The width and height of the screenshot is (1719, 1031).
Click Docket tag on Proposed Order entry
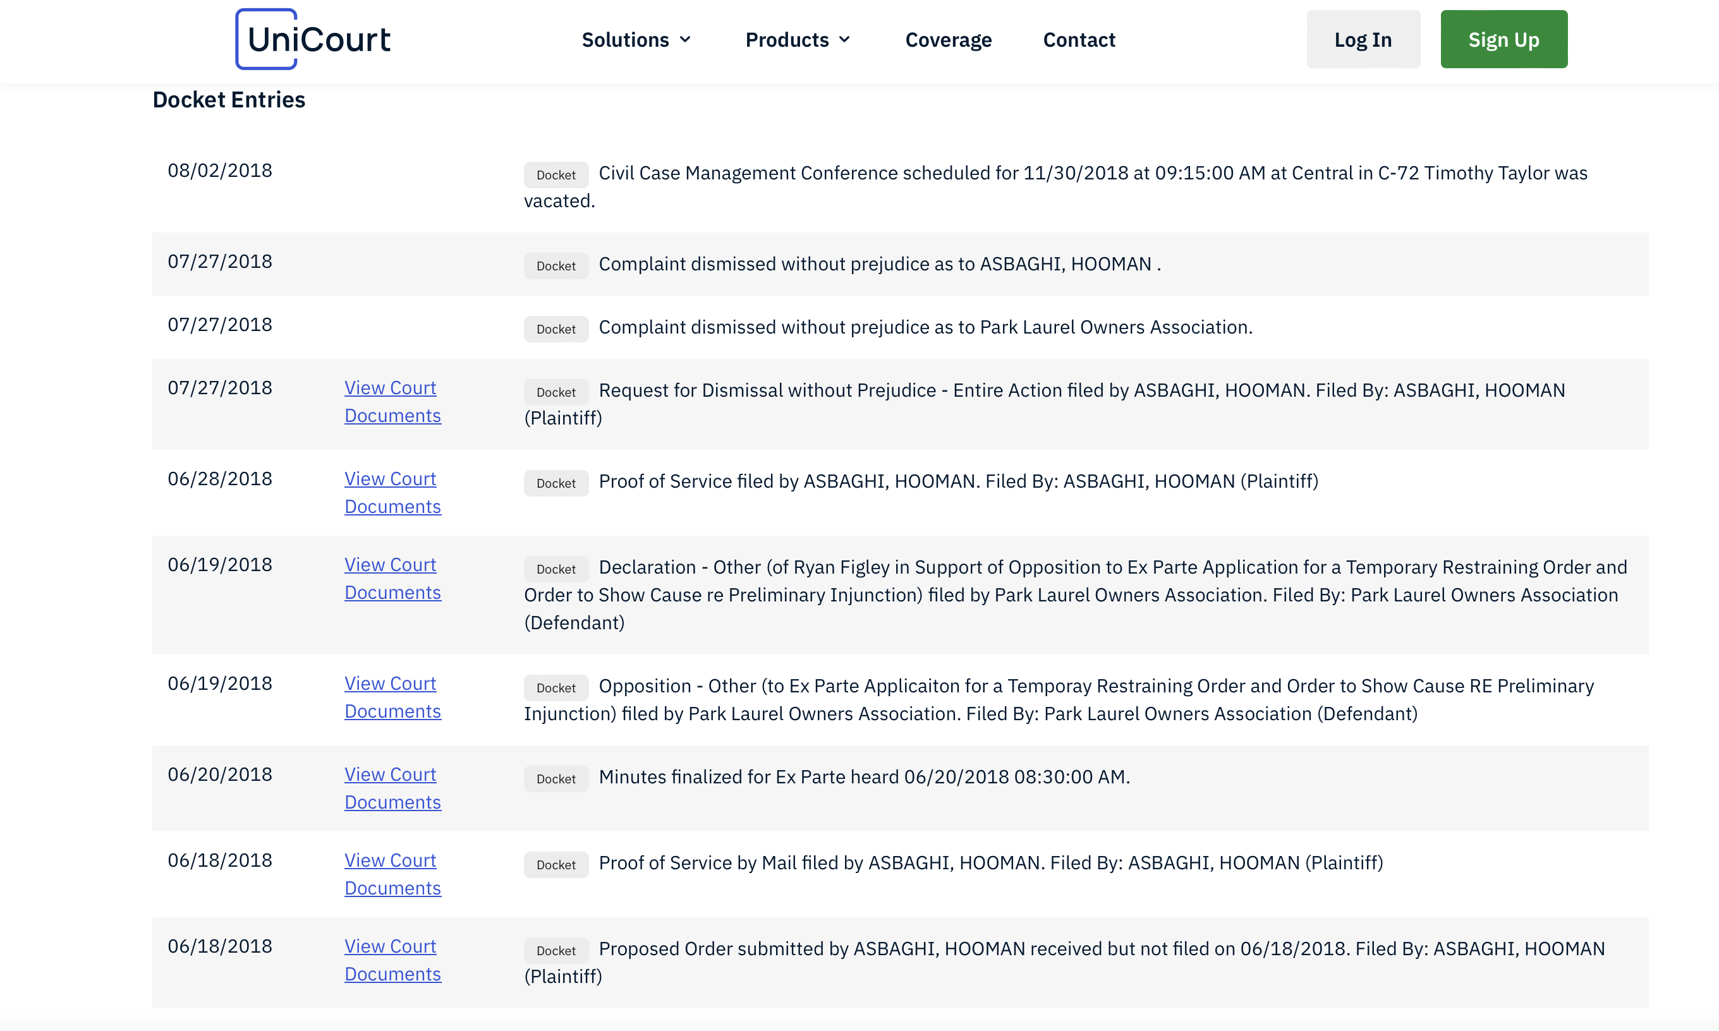[x=556, y=950]
